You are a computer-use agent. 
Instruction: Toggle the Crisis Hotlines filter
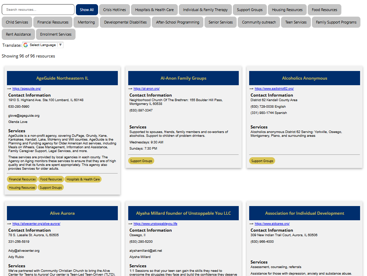tap(114, 9)
